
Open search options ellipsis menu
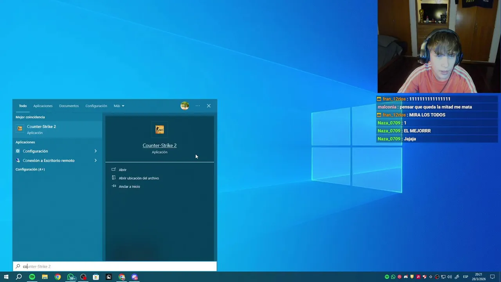pyautogui.click(x=198, y=106)
